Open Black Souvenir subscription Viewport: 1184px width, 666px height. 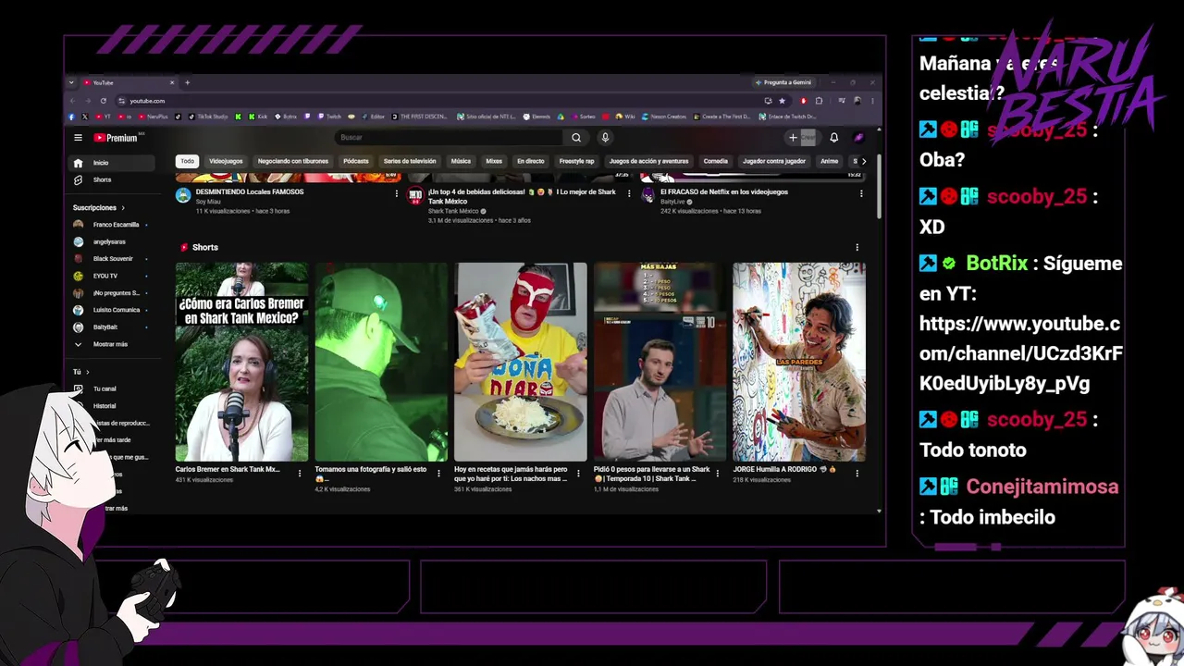(x=113, y=259)
